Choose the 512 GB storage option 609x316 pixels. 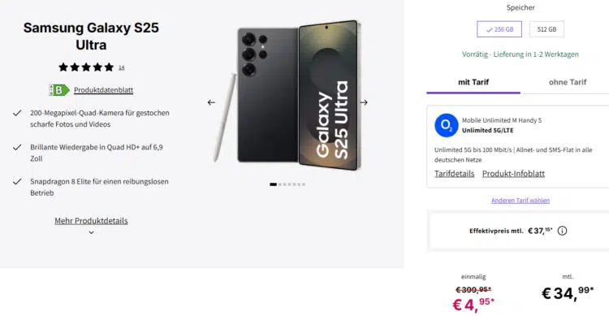click(546, 29)
